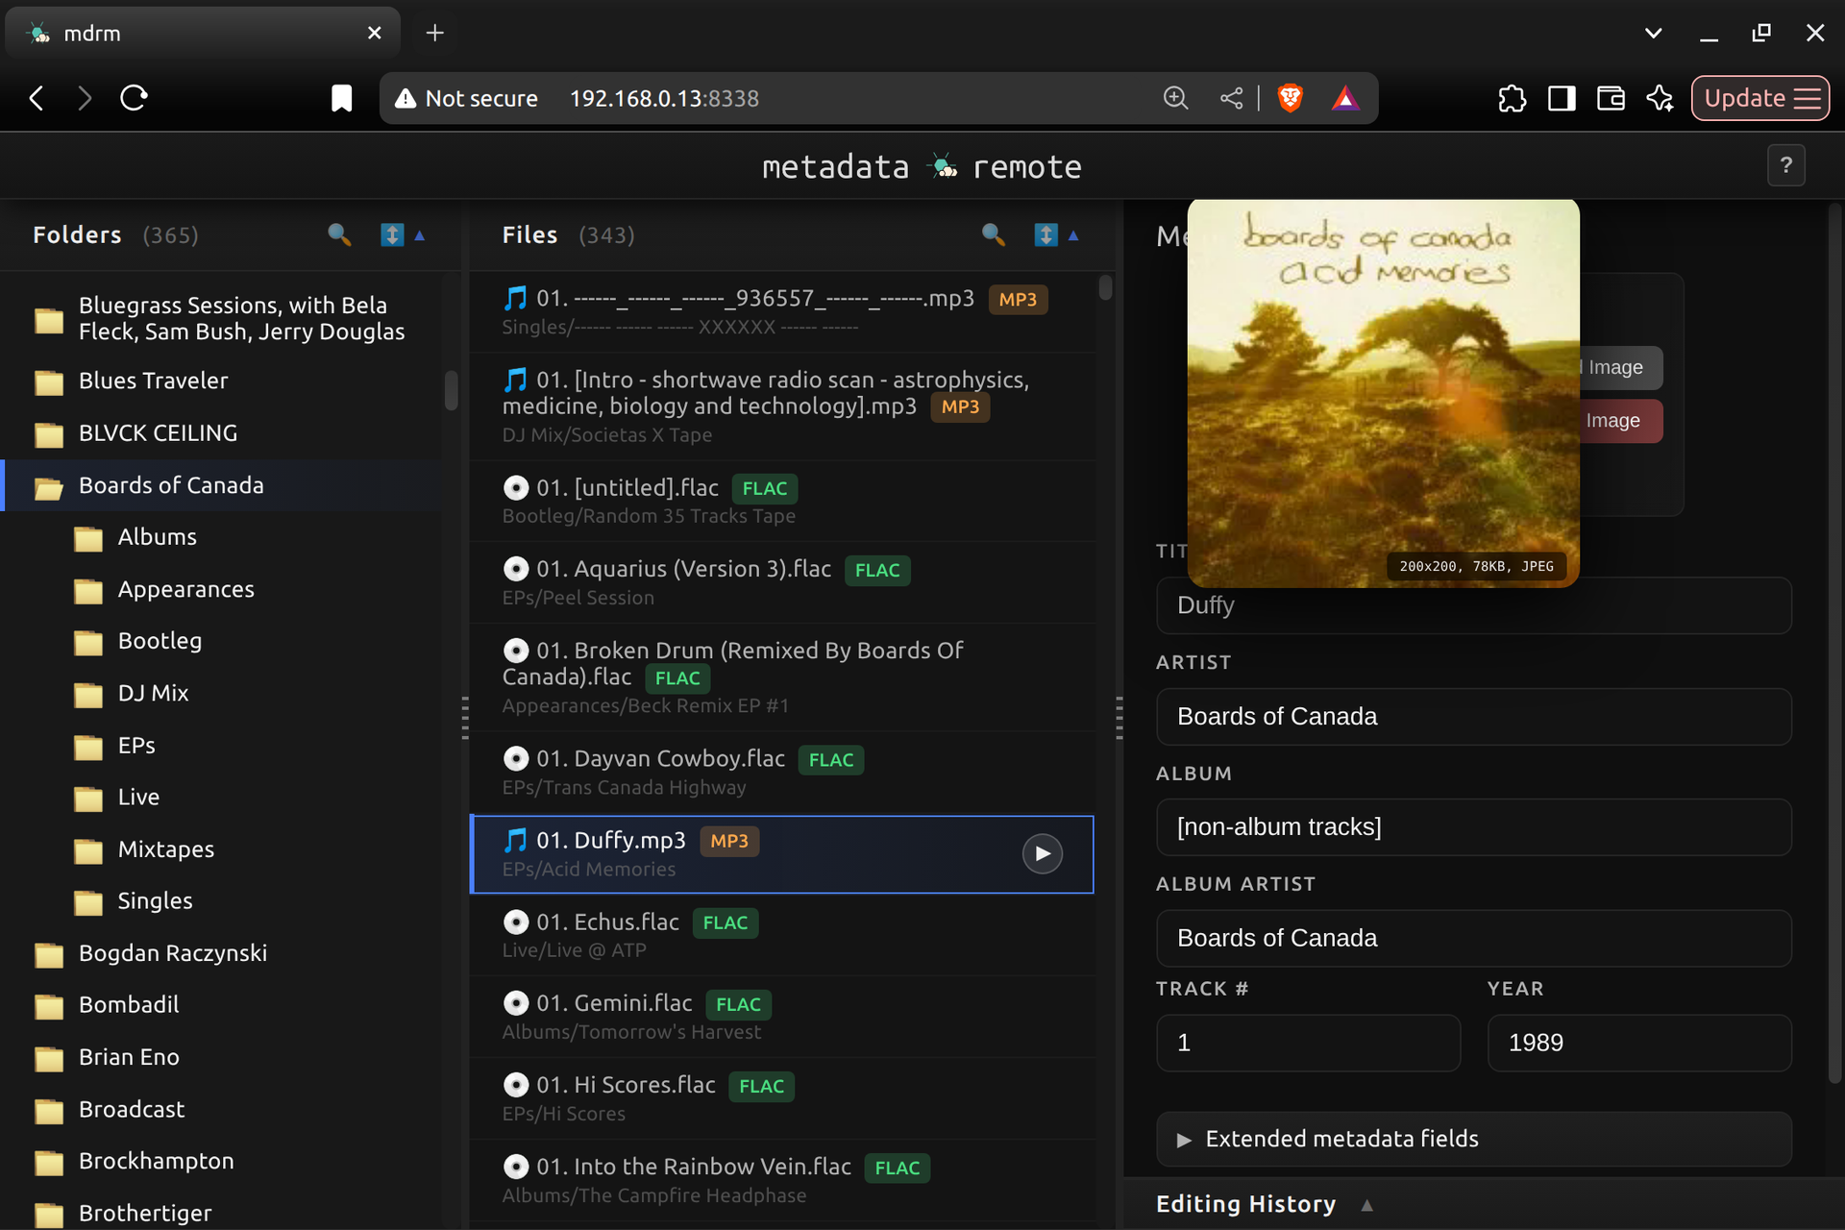This screenshot has height=1230, width=1845.
Task: Search files with the magnifier icon
Action: tap(994, 234)
